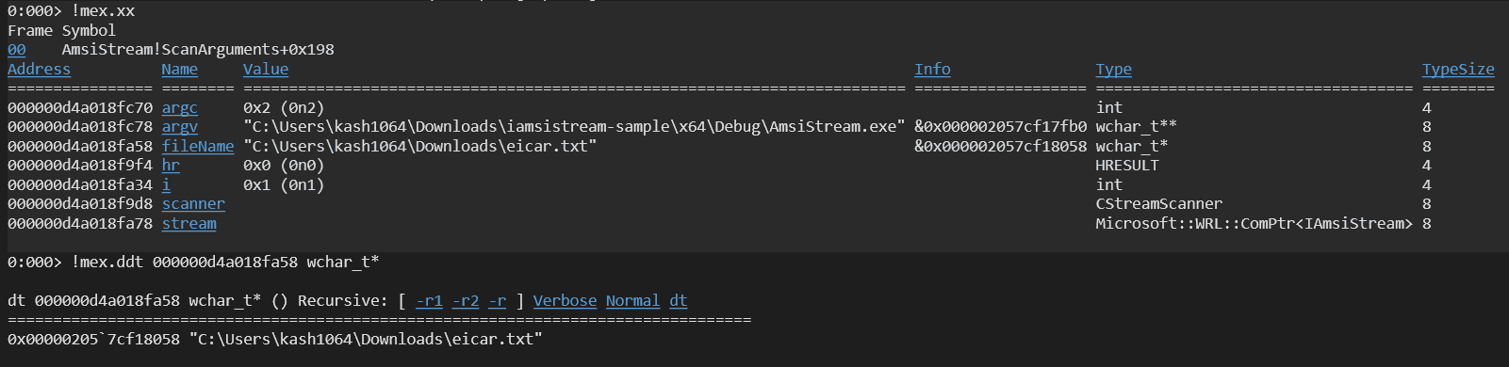Select the -r1 recursive option
Viewport: 1509px width, 367px height.
pos(429,301)
